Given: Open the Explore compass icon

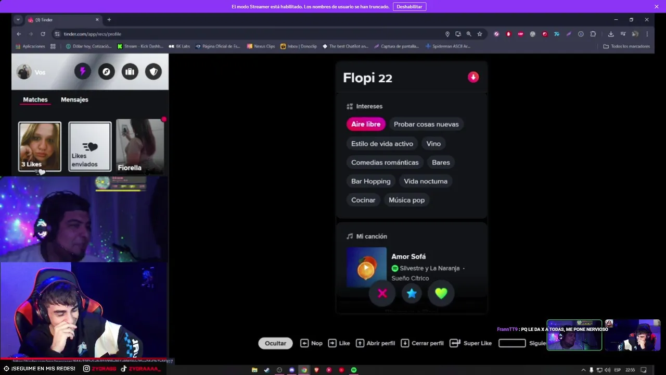Looking at the screenshot, I should tap(106, 71).
